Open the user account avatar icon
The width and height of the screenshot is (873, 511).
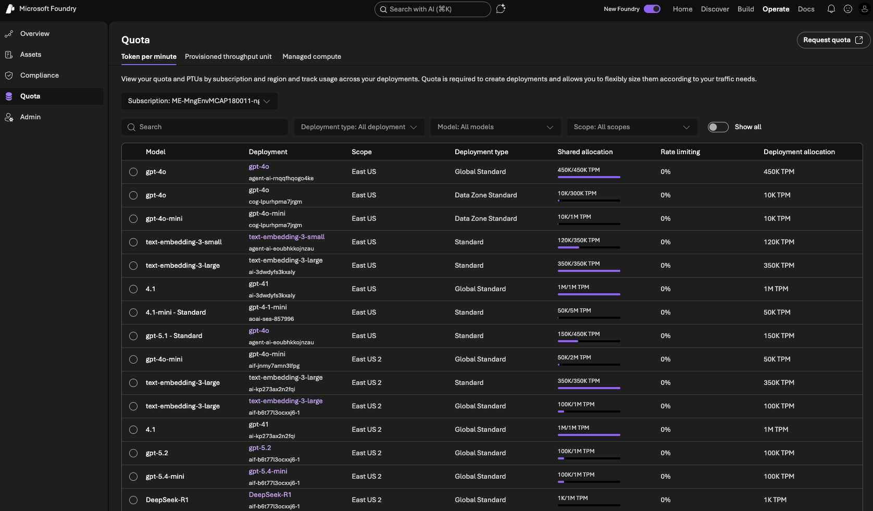pyautogui.click(x=865, y=9)
